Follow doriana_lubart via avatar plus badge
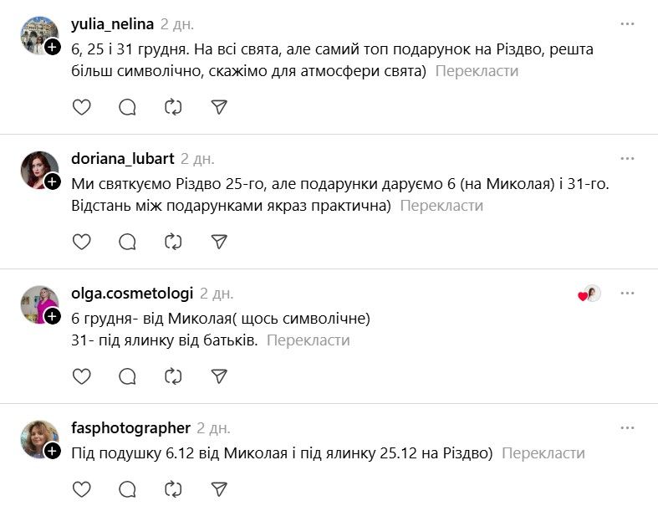This screenshot has height=506, width=658. [52, 181]
